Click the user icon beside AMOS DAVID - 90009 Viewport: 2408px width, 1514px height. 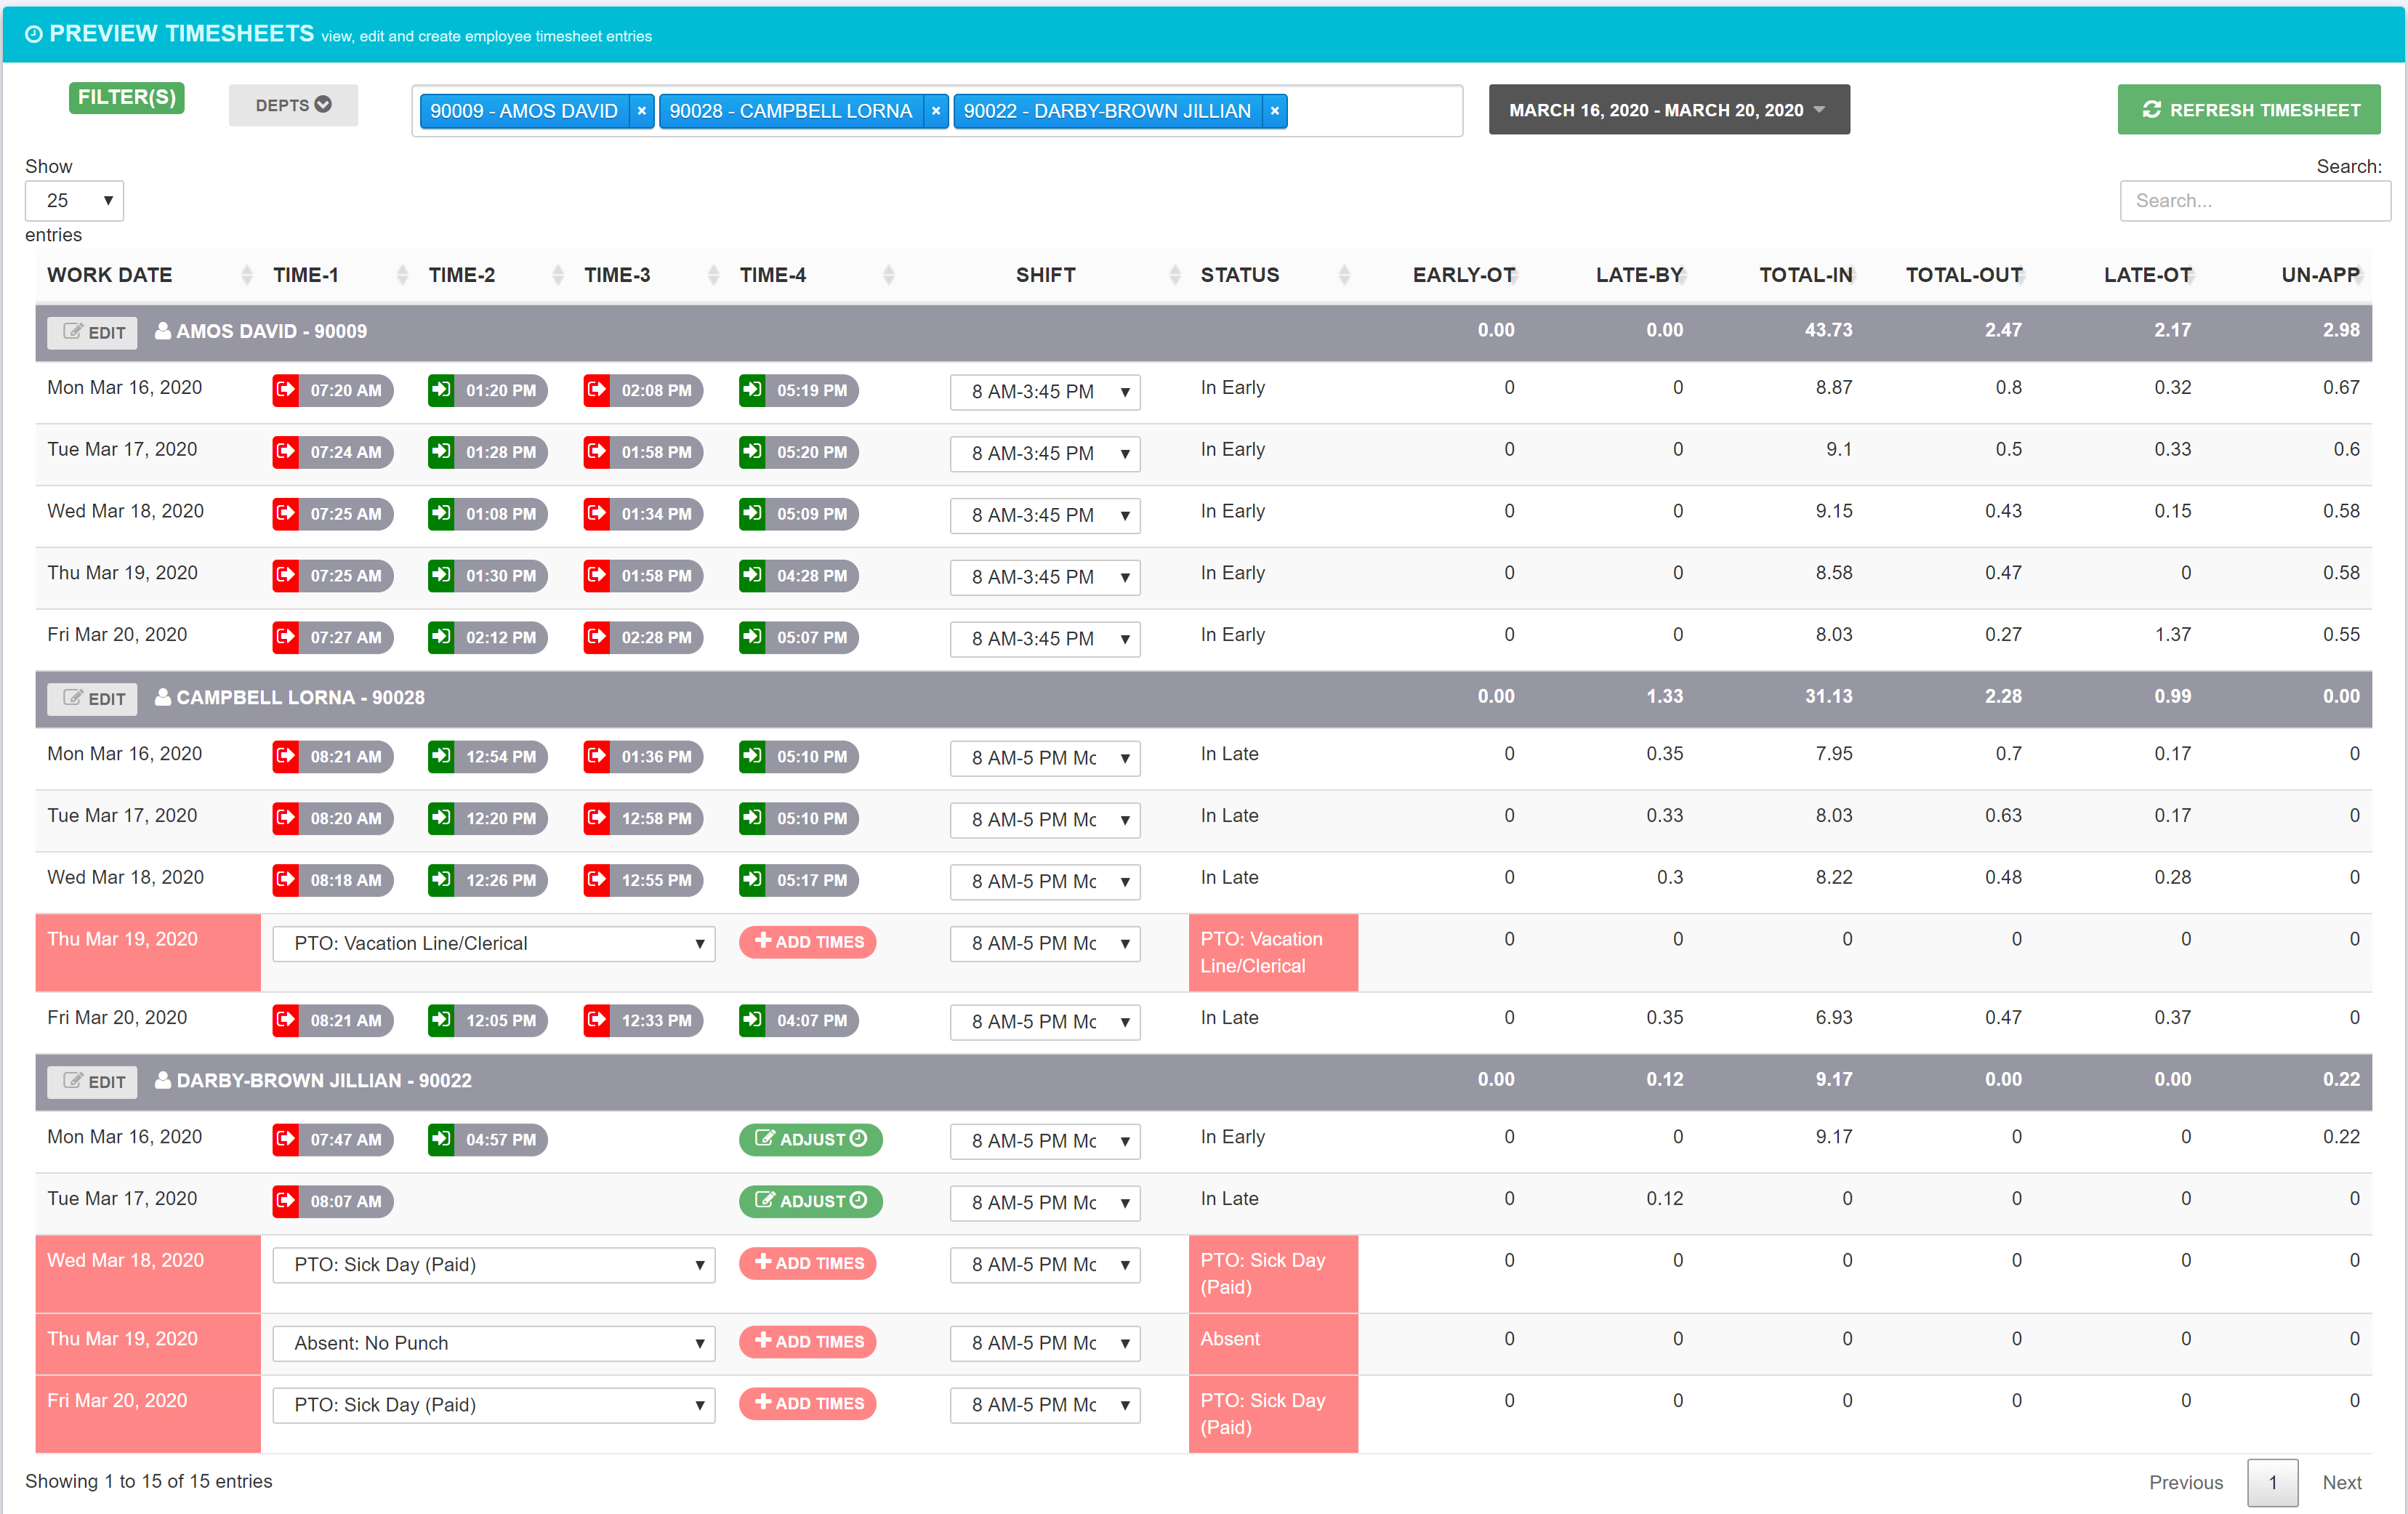(x=163, y=331)
